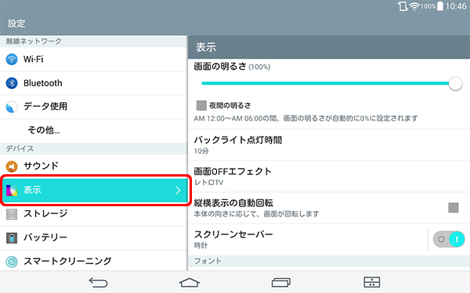Open 画面OFFエフェクト レトロTV option
The height and width of the screenshot is (293, 470).
coord(329,177)
